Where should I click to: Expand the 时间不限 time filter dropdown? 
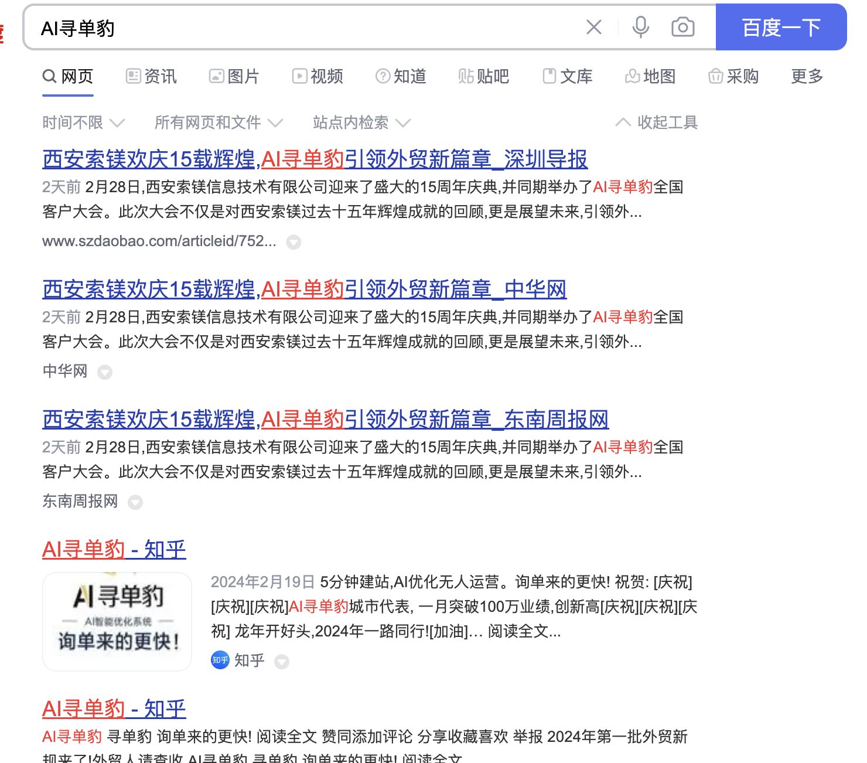(x=84, y=122)
